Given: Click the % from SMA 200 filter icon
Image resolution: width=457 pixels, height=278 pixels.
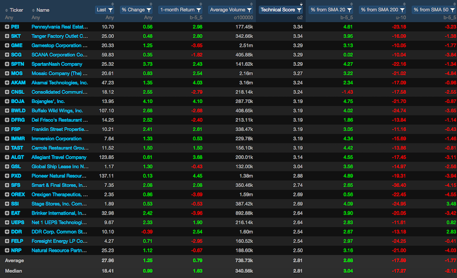Looking at the screenshot, I should point(402,10).
